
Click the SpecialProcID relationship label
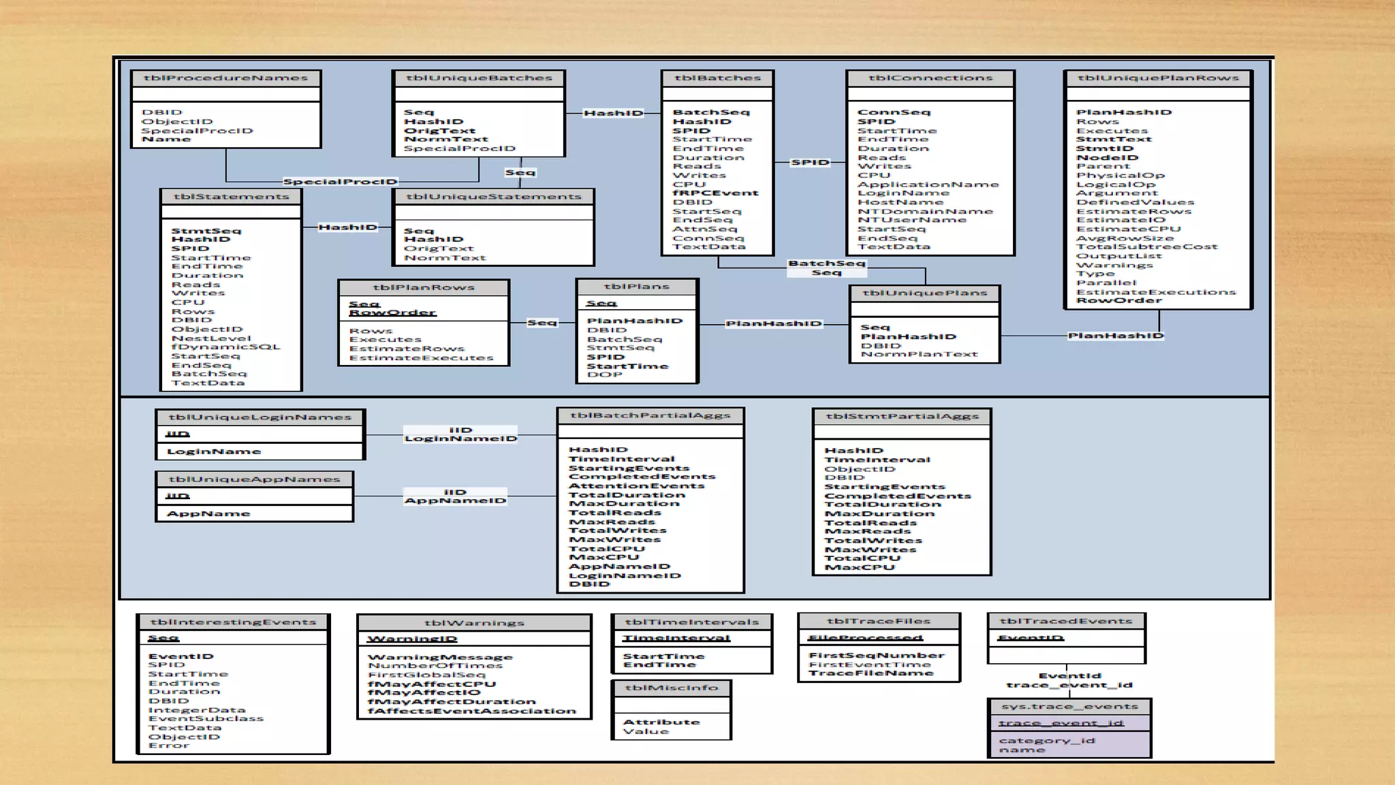point(340,182)
